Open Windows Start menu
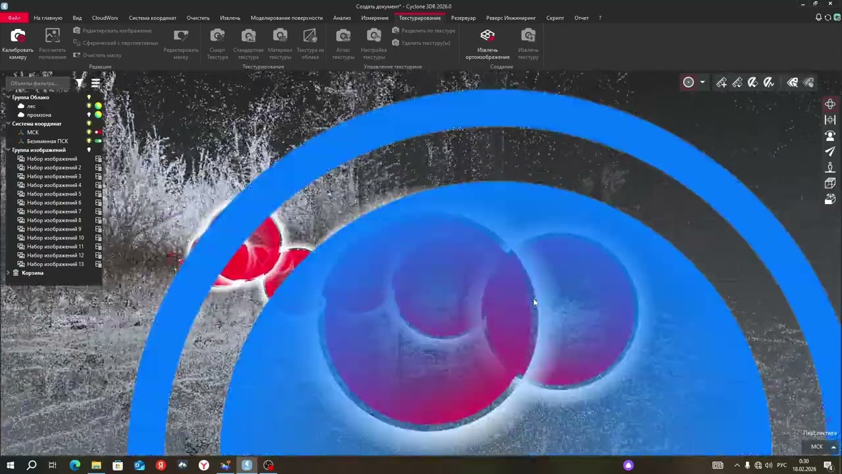The width and height of the screenshot is (842, 474). (x=11, y=465)
